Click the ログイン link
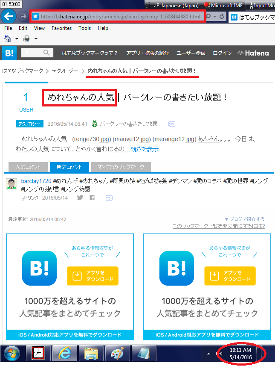 click(222, 53)
